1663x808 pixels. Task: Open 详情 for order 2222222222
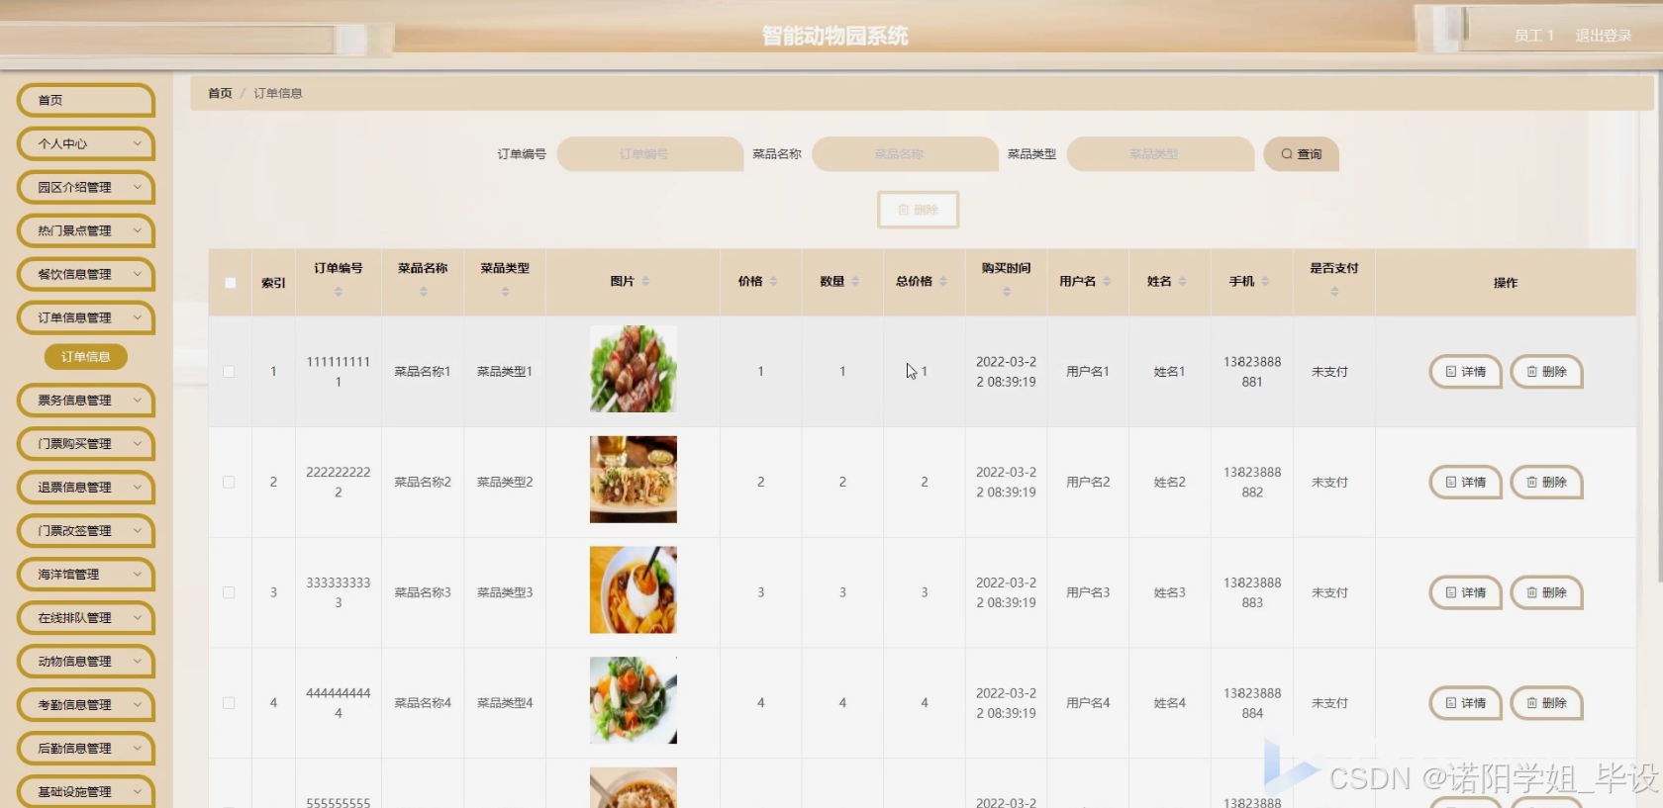click(x=1465, y=483)
